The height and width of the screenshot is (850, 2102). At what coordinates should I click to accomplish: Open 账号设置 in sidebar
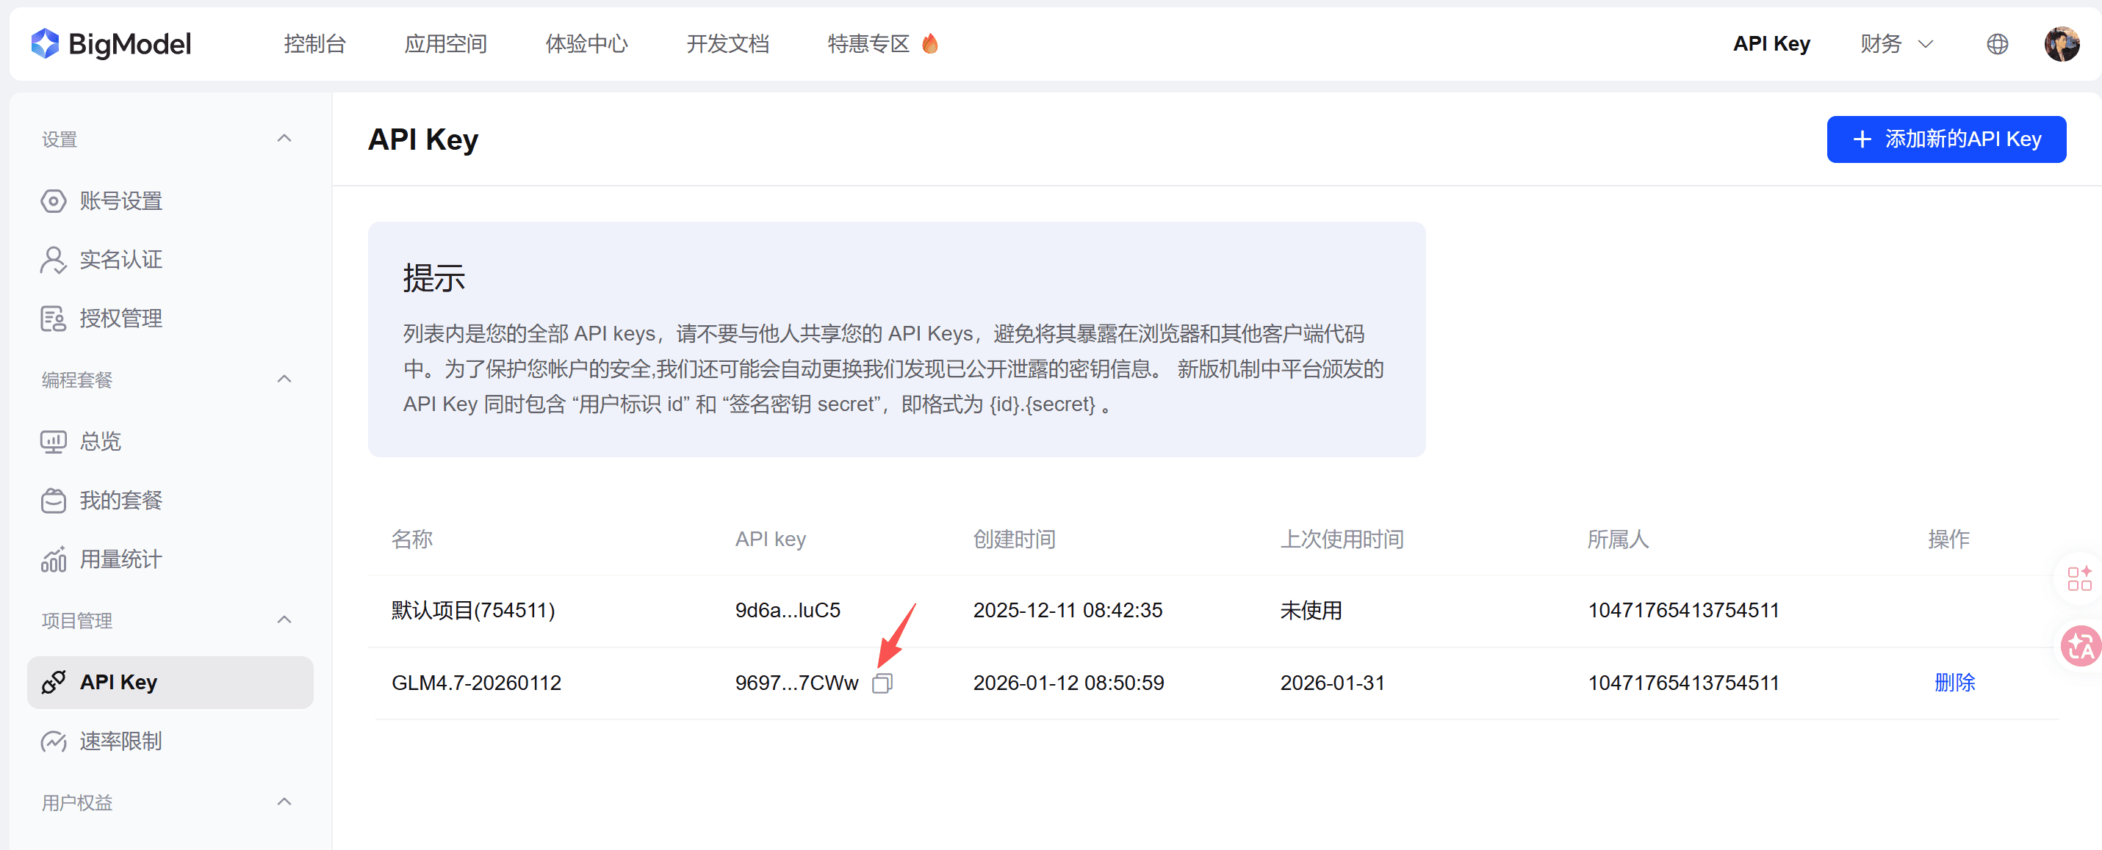(120, 201)
